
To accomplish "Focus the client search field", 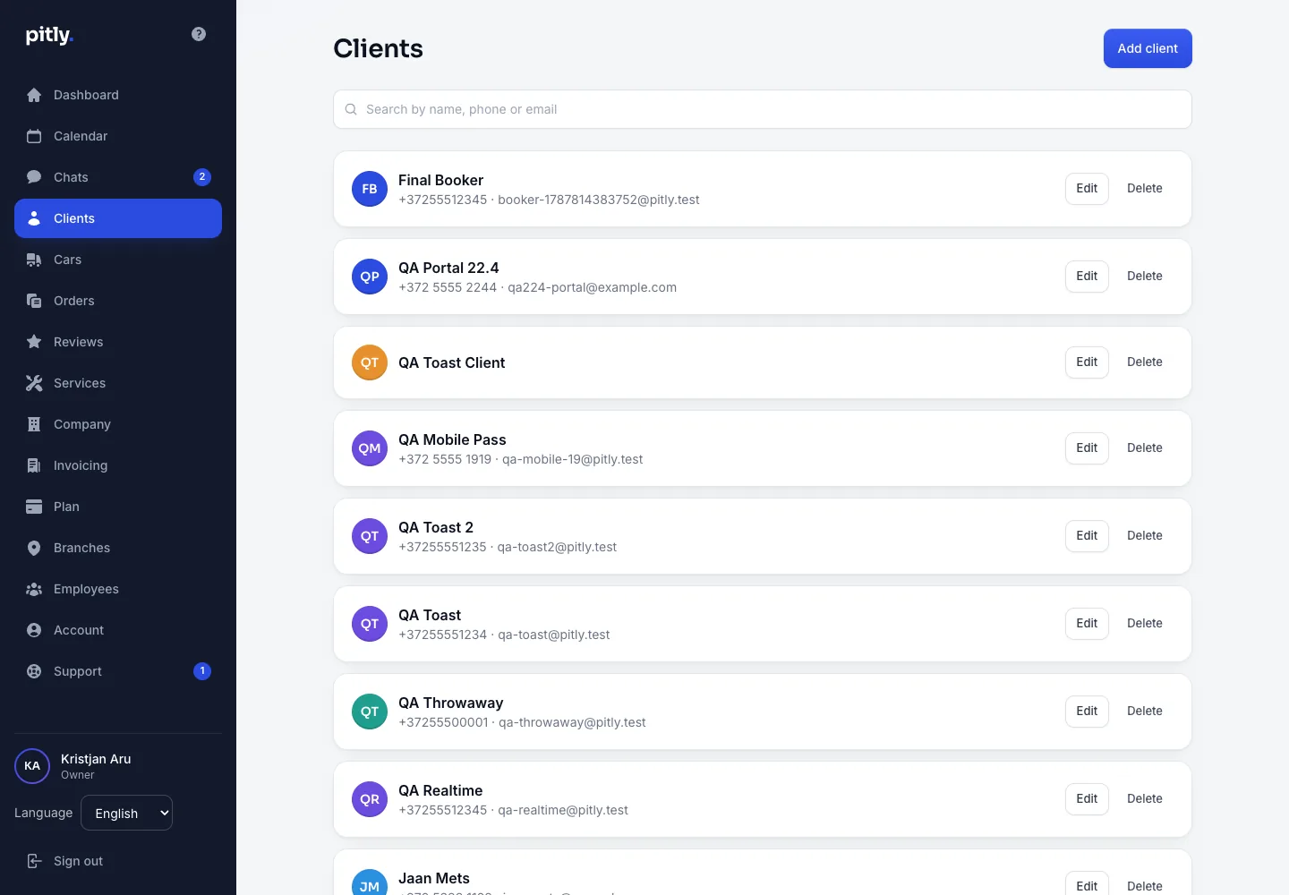I will click(x=763, y=109).
